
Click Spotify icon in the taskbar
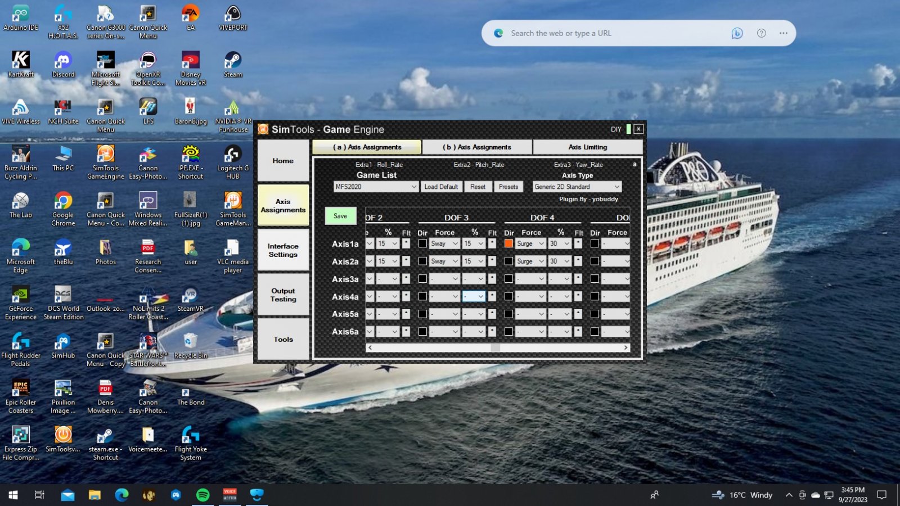tap(203, 495)
